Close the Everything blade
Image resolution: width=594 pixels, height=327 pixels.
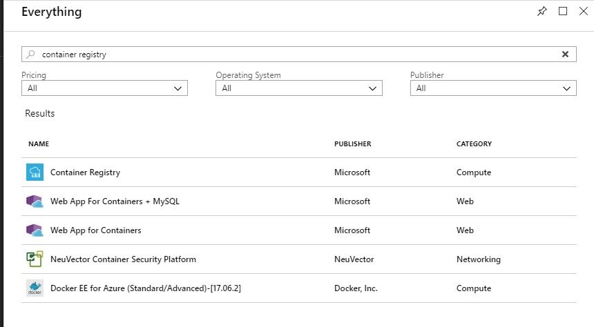pos(584,11)
